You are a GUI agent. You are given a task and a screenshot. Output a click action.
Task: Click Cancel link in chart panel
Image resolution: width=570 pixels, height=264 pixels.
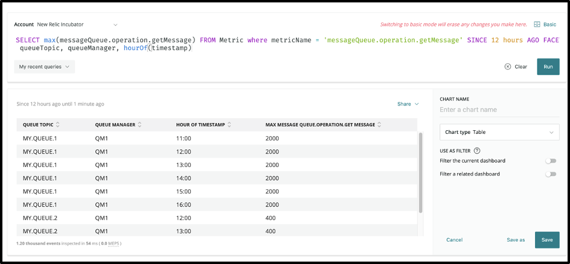[455, 240]
